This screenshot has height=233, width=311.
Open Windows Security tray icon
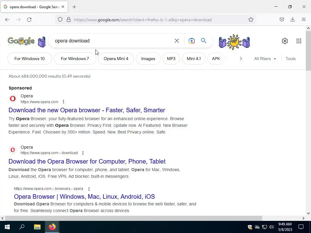tap(250, 227)
